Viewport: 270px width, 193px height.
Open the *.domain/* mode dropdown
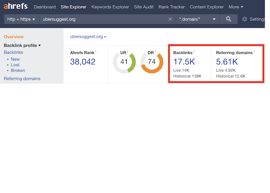(x=198, y=19)
